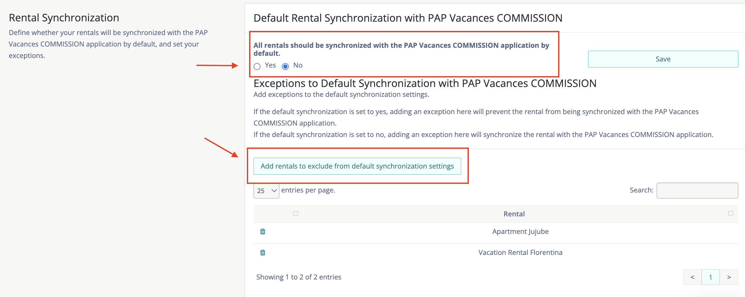The height and width of the screenshot is (297, 745).
Task: Open the entries per page dropdown
Action: point(266,191)
